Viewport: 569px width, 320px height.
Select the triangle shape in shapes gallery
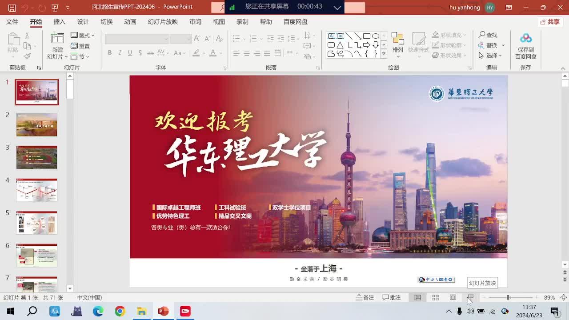pos(340,45)
